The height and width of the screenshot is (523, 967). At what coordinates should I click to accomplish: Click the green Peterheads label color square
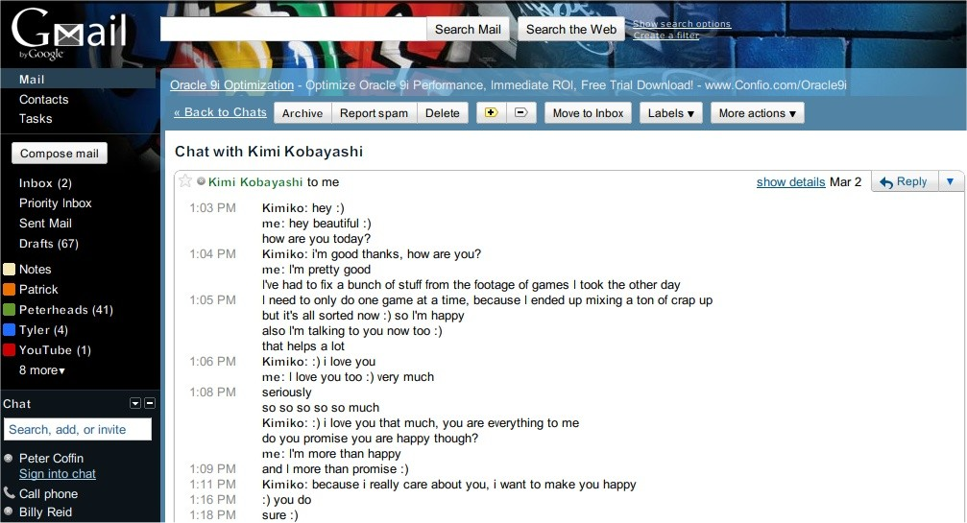10,310
